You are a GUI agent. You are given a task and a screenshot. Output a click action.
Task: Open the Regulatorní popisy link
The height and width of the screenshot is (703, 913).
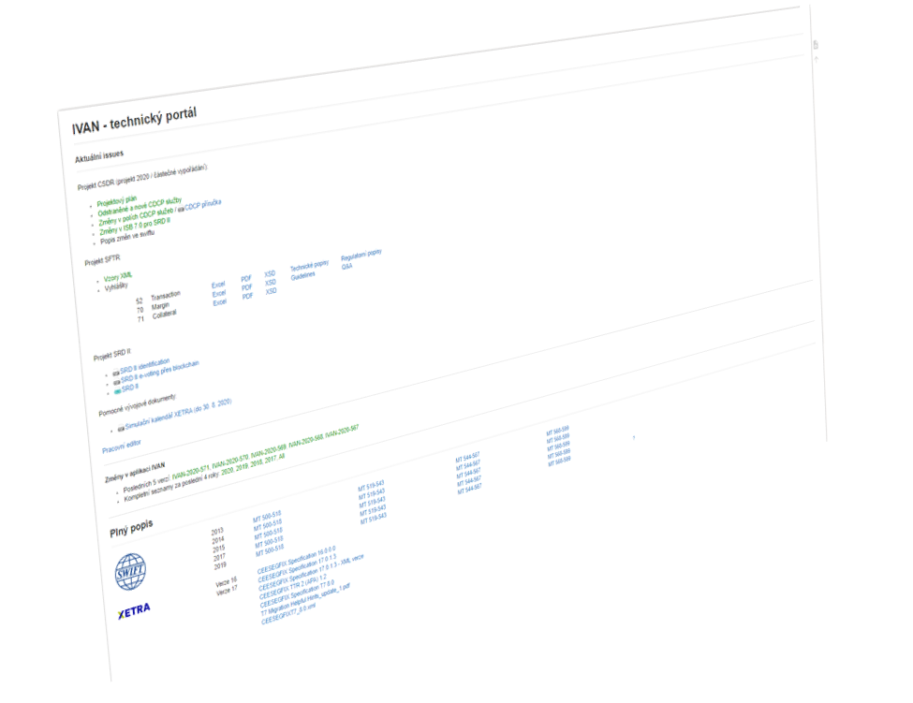pyautogui.click(x=361, y=254)
